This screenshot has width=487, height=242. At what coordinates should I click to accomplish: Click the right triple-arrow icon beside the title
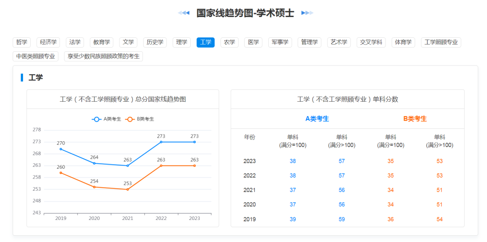[x=308, y=13]
